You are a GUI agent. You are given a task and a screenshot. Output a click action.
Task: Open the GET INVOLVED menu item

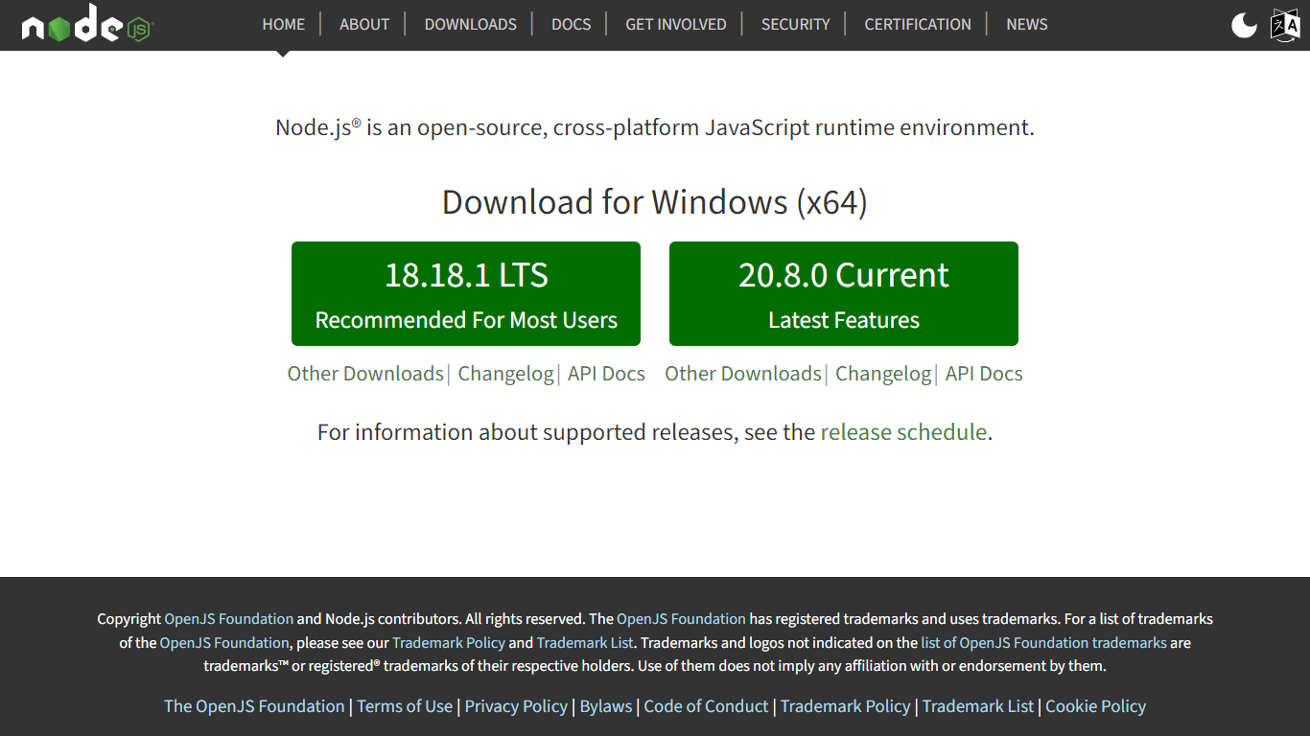coord(676,24)
